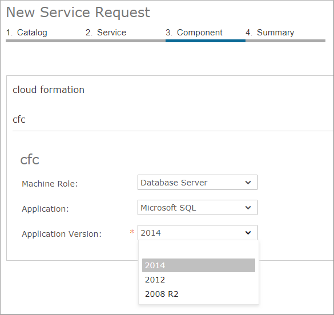Image resolution: width=334 pixels, height=315 pixels.
Task: Pick the 2008 R2 version option
Action: coord(199,294)
